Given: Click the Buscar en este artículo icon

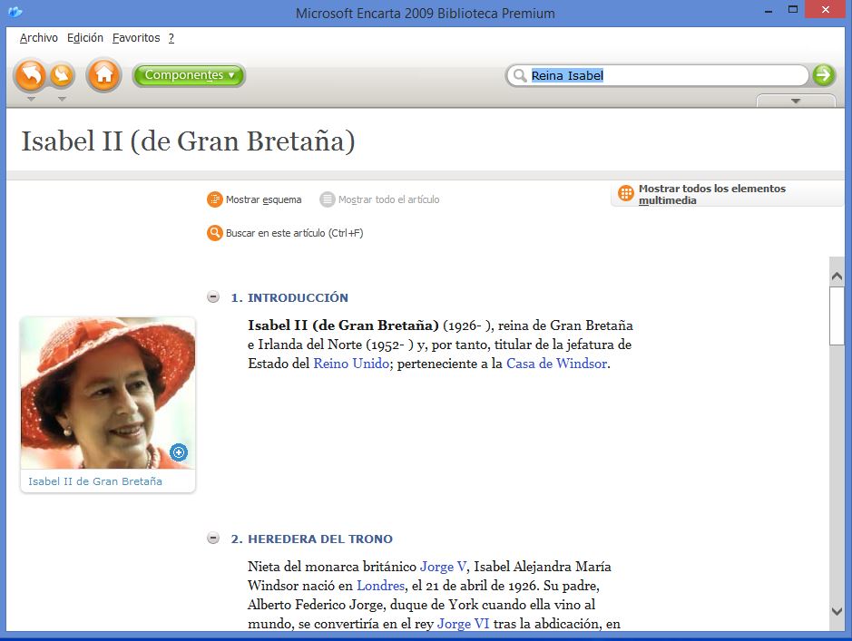Looking at the screenshot, I should (x=215, y=233).
